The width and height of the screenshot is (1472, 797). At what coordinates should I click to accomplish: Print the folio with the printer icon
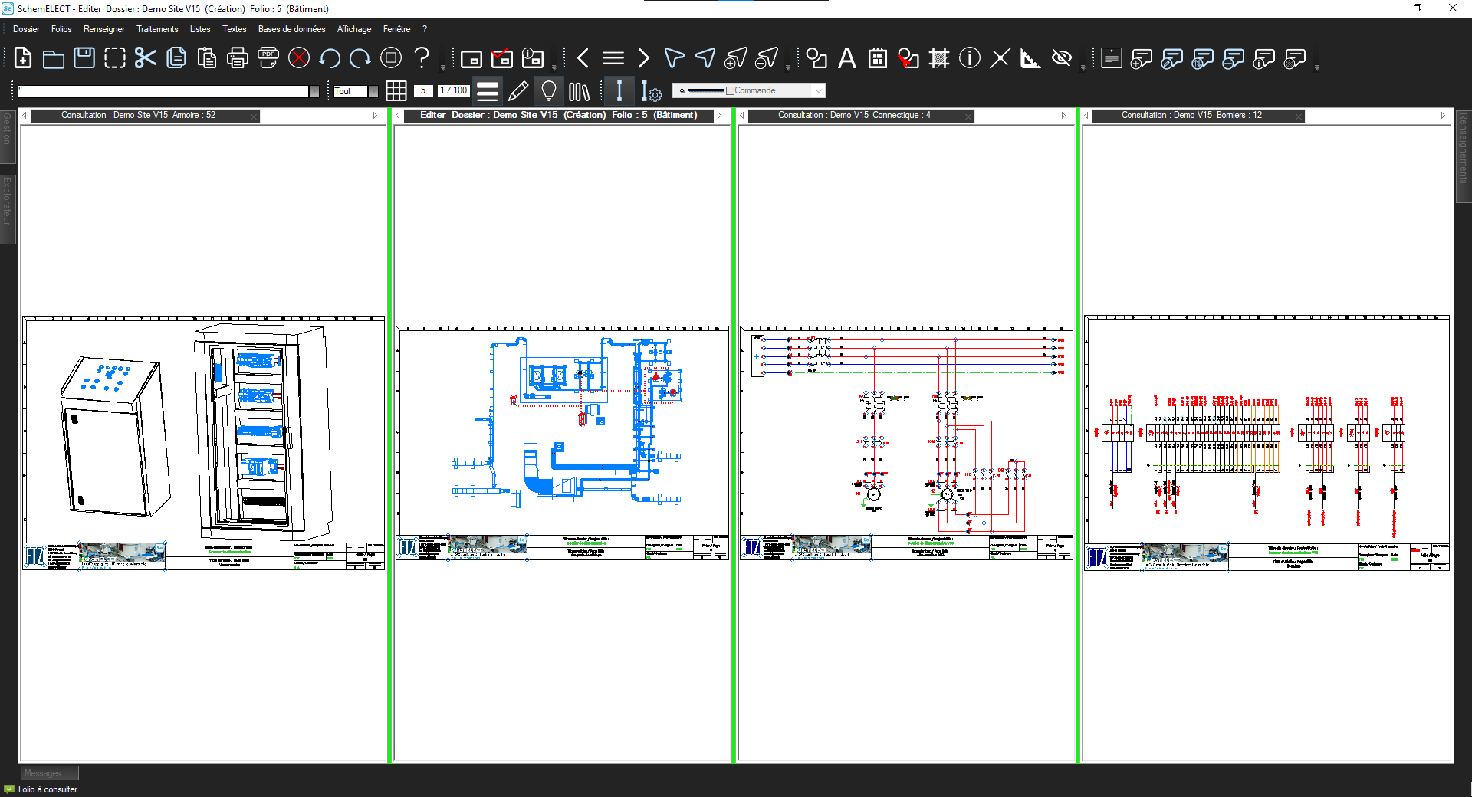(238, 58)
